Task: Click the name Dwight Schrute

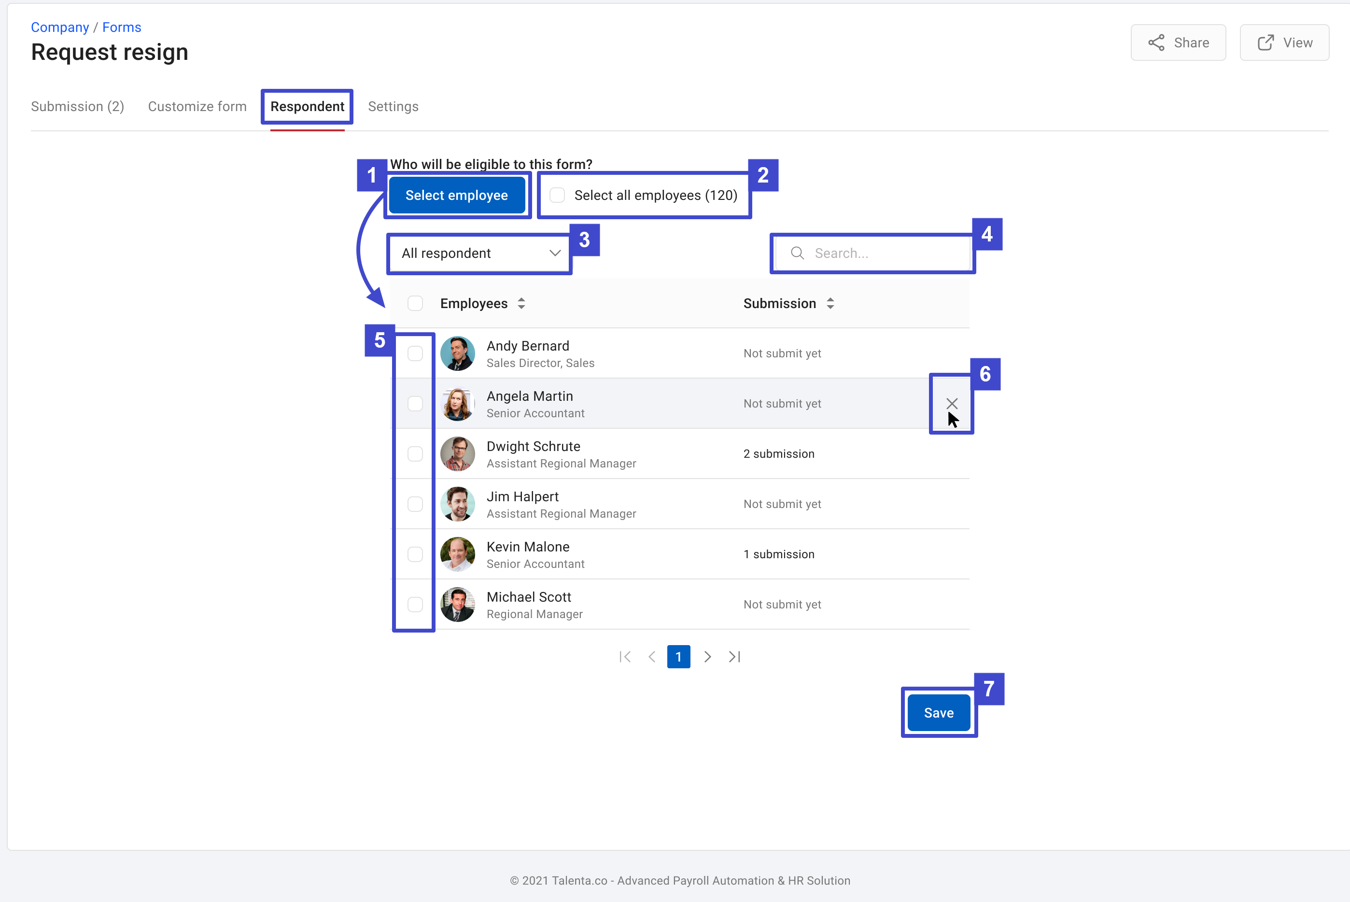Action: pyautogui.click(x=533, y=446)
